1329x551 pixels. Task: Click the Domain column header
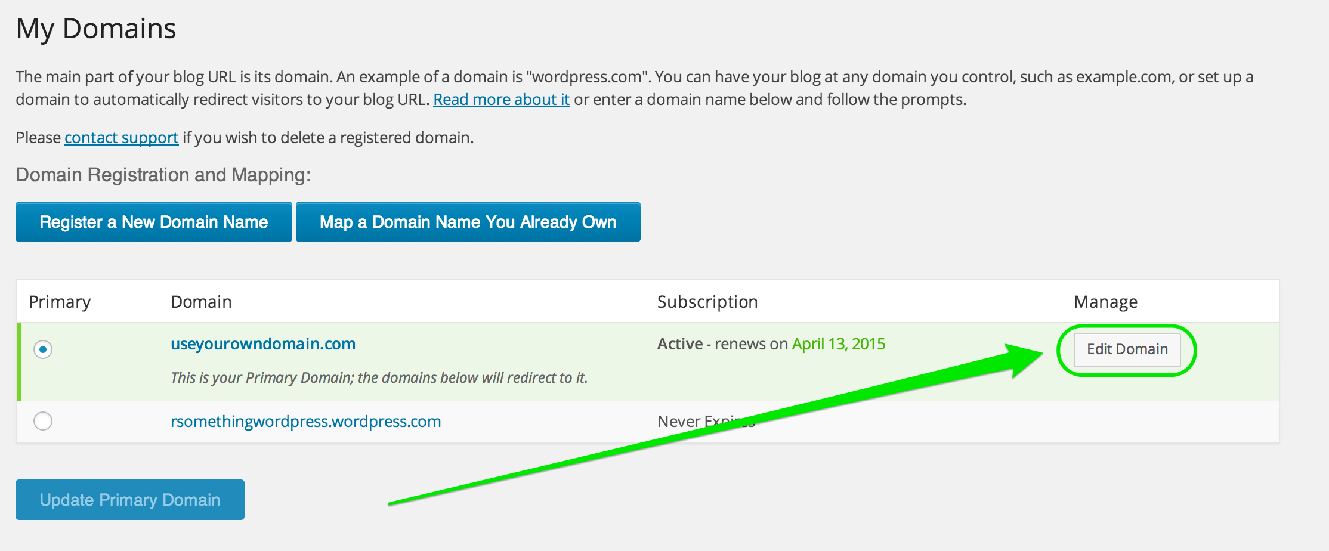coord(201,302)
